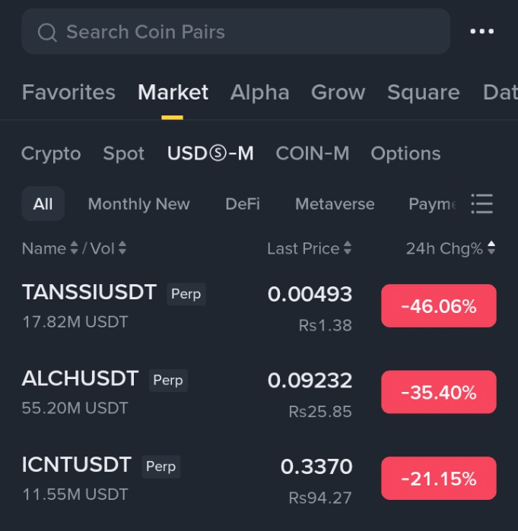
Task: Tap Perp badge next to TANSSIUSDT
Action: (186, 294)
